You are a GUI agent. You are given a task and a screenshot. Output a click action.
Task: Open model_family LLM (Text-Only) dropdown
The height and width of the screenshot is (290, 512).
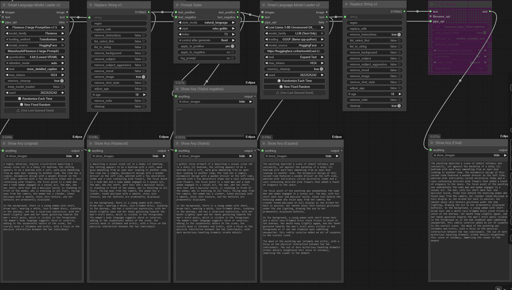click(x=294, y=33)
